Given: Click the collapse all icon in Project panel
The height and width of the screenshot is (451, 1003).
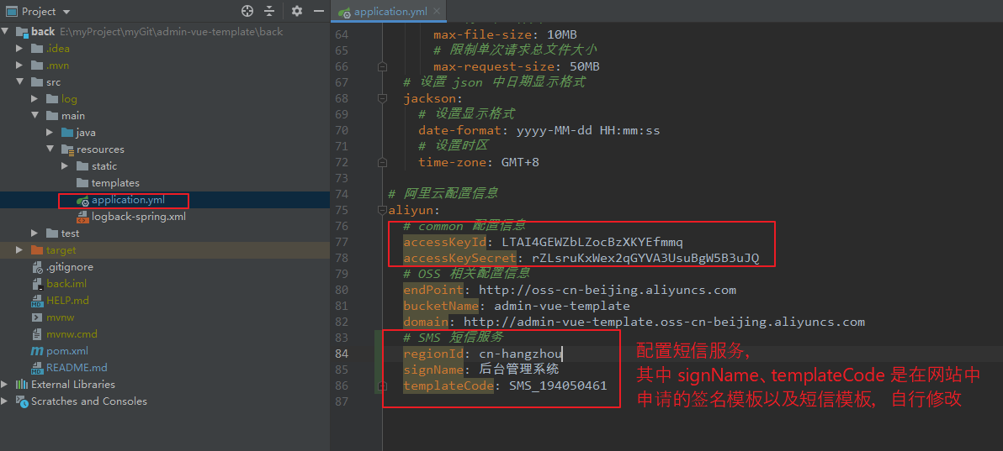Looking at the screenshot, I should click(x=269, y=11).
